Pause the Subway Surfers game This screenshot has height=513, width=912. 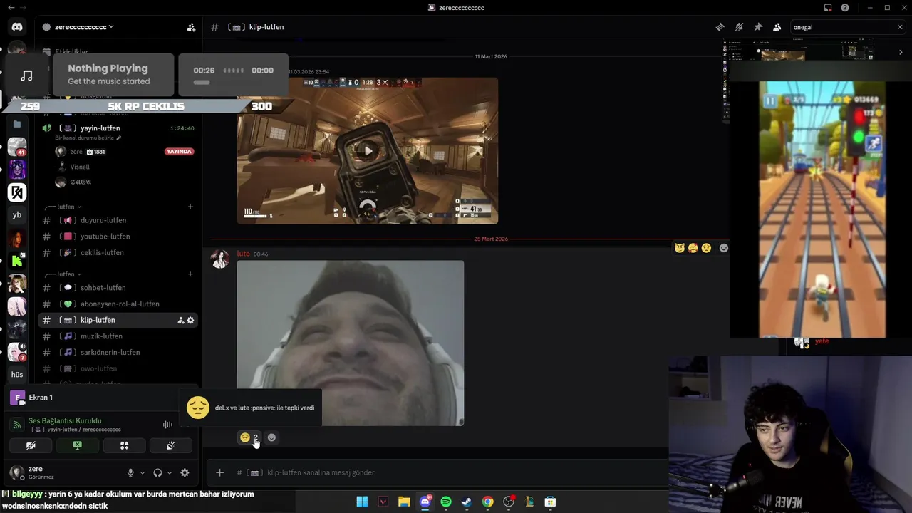coord(769,101)
